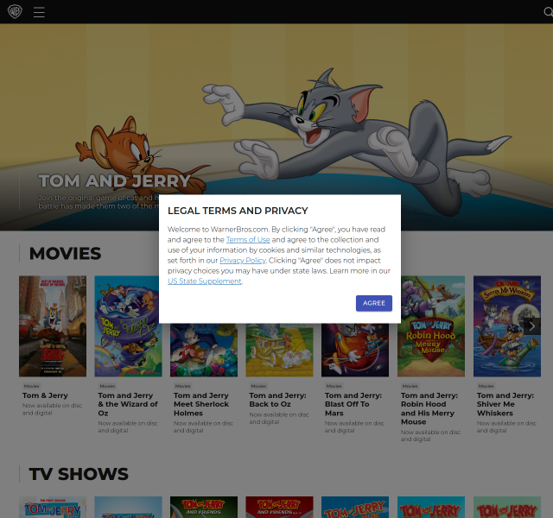Click the search magnifier icon
This screenshot has width=553, height=518.
[549, 12]
